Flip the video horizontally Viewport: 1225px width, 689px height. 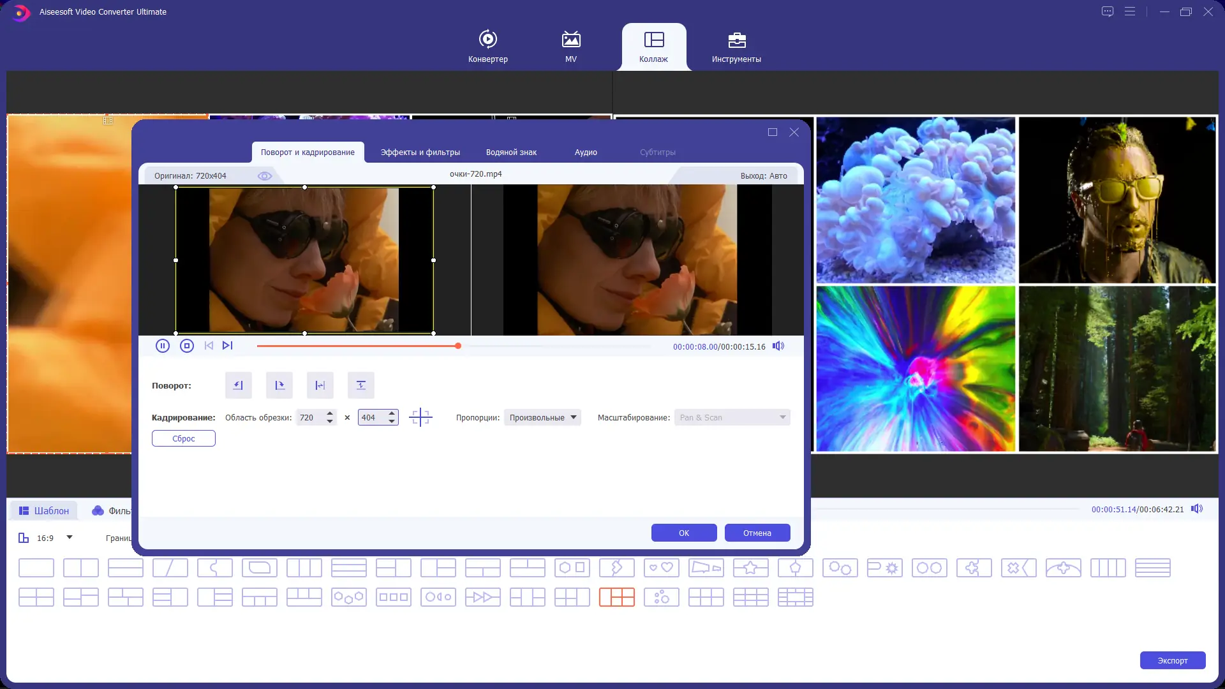click(x=320, y=385)
